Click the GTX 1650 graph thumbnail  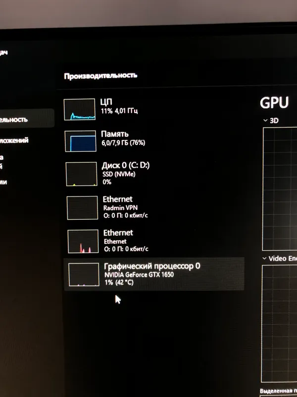point(84,274)
